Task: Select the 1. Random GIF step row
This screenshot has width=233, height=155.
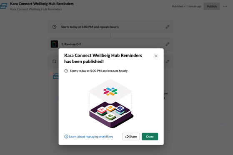Action: 111,44
